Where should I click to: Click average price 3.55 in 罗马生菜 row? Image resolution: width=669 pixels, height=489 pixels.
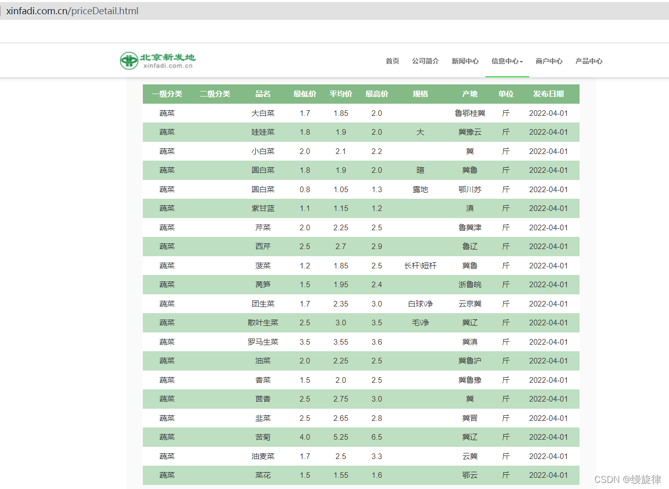[341, 342]
